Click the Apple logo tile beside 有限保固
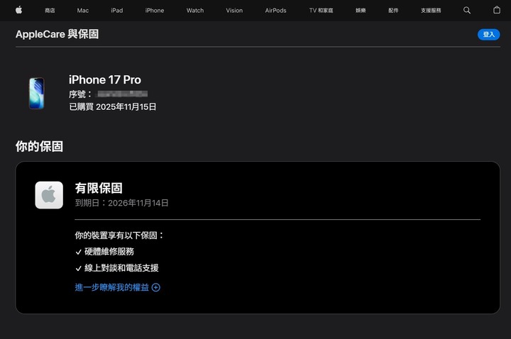The width and height of the screenshot is (511, 339). (49, 195)
